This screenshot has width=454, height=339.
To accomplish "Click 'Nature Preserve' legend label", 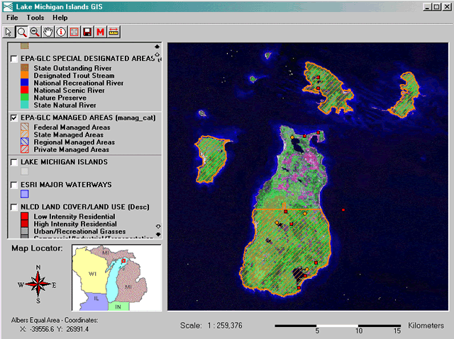I will (60, 98).
